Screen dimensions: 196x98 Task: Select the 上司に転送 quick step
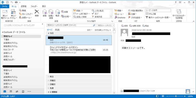98,11
